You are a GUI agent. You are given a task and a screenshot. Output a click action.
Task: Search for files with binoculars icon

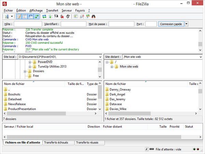94,16
